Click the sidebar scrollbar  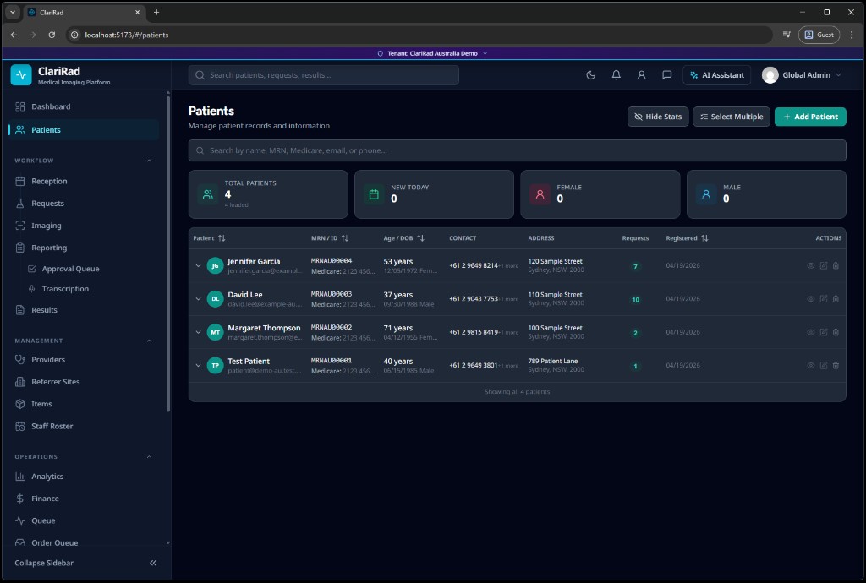click(x=168, y=253)
